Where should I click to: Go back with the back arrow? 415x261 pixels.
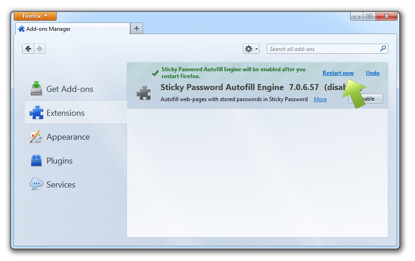pyautogui.click(x=28, y=49)
